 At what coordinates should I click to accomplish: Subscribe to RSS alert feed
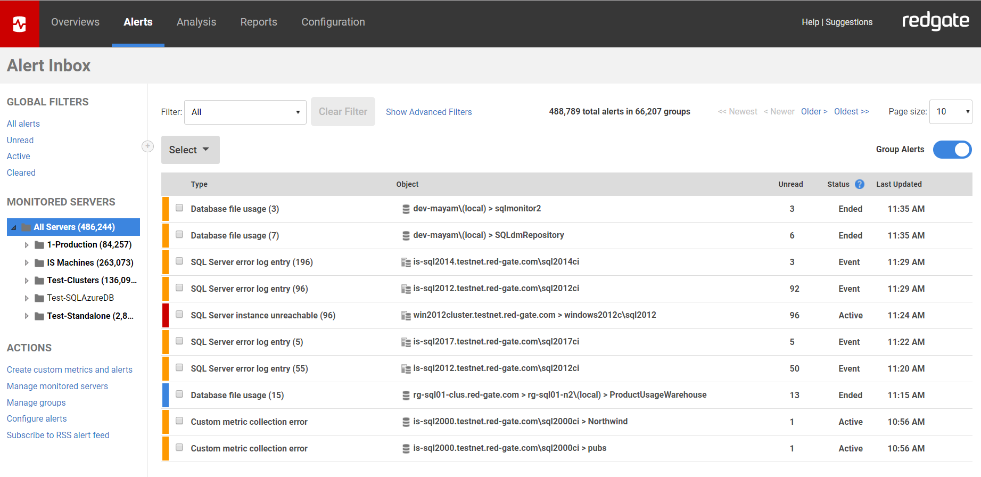coord(58,435)
